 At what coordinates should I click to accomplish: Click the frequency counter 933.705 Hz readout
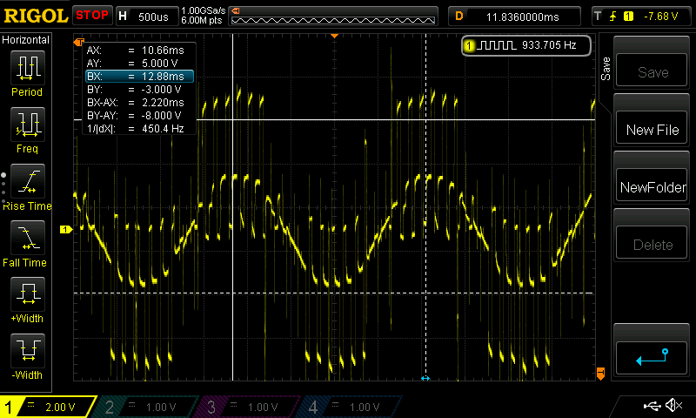[x=549, y=45]
